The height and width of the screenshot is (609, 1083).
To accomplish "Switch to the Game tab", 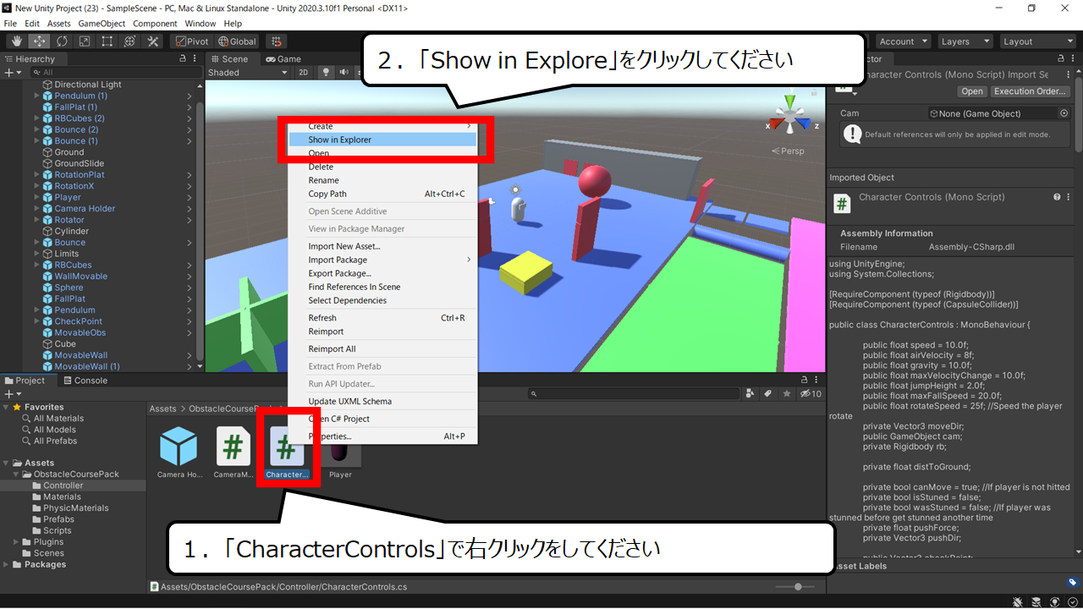I will pos(283,59).
